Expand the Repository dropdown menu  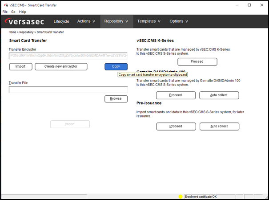pyautogui.click(x=116, y=21)
